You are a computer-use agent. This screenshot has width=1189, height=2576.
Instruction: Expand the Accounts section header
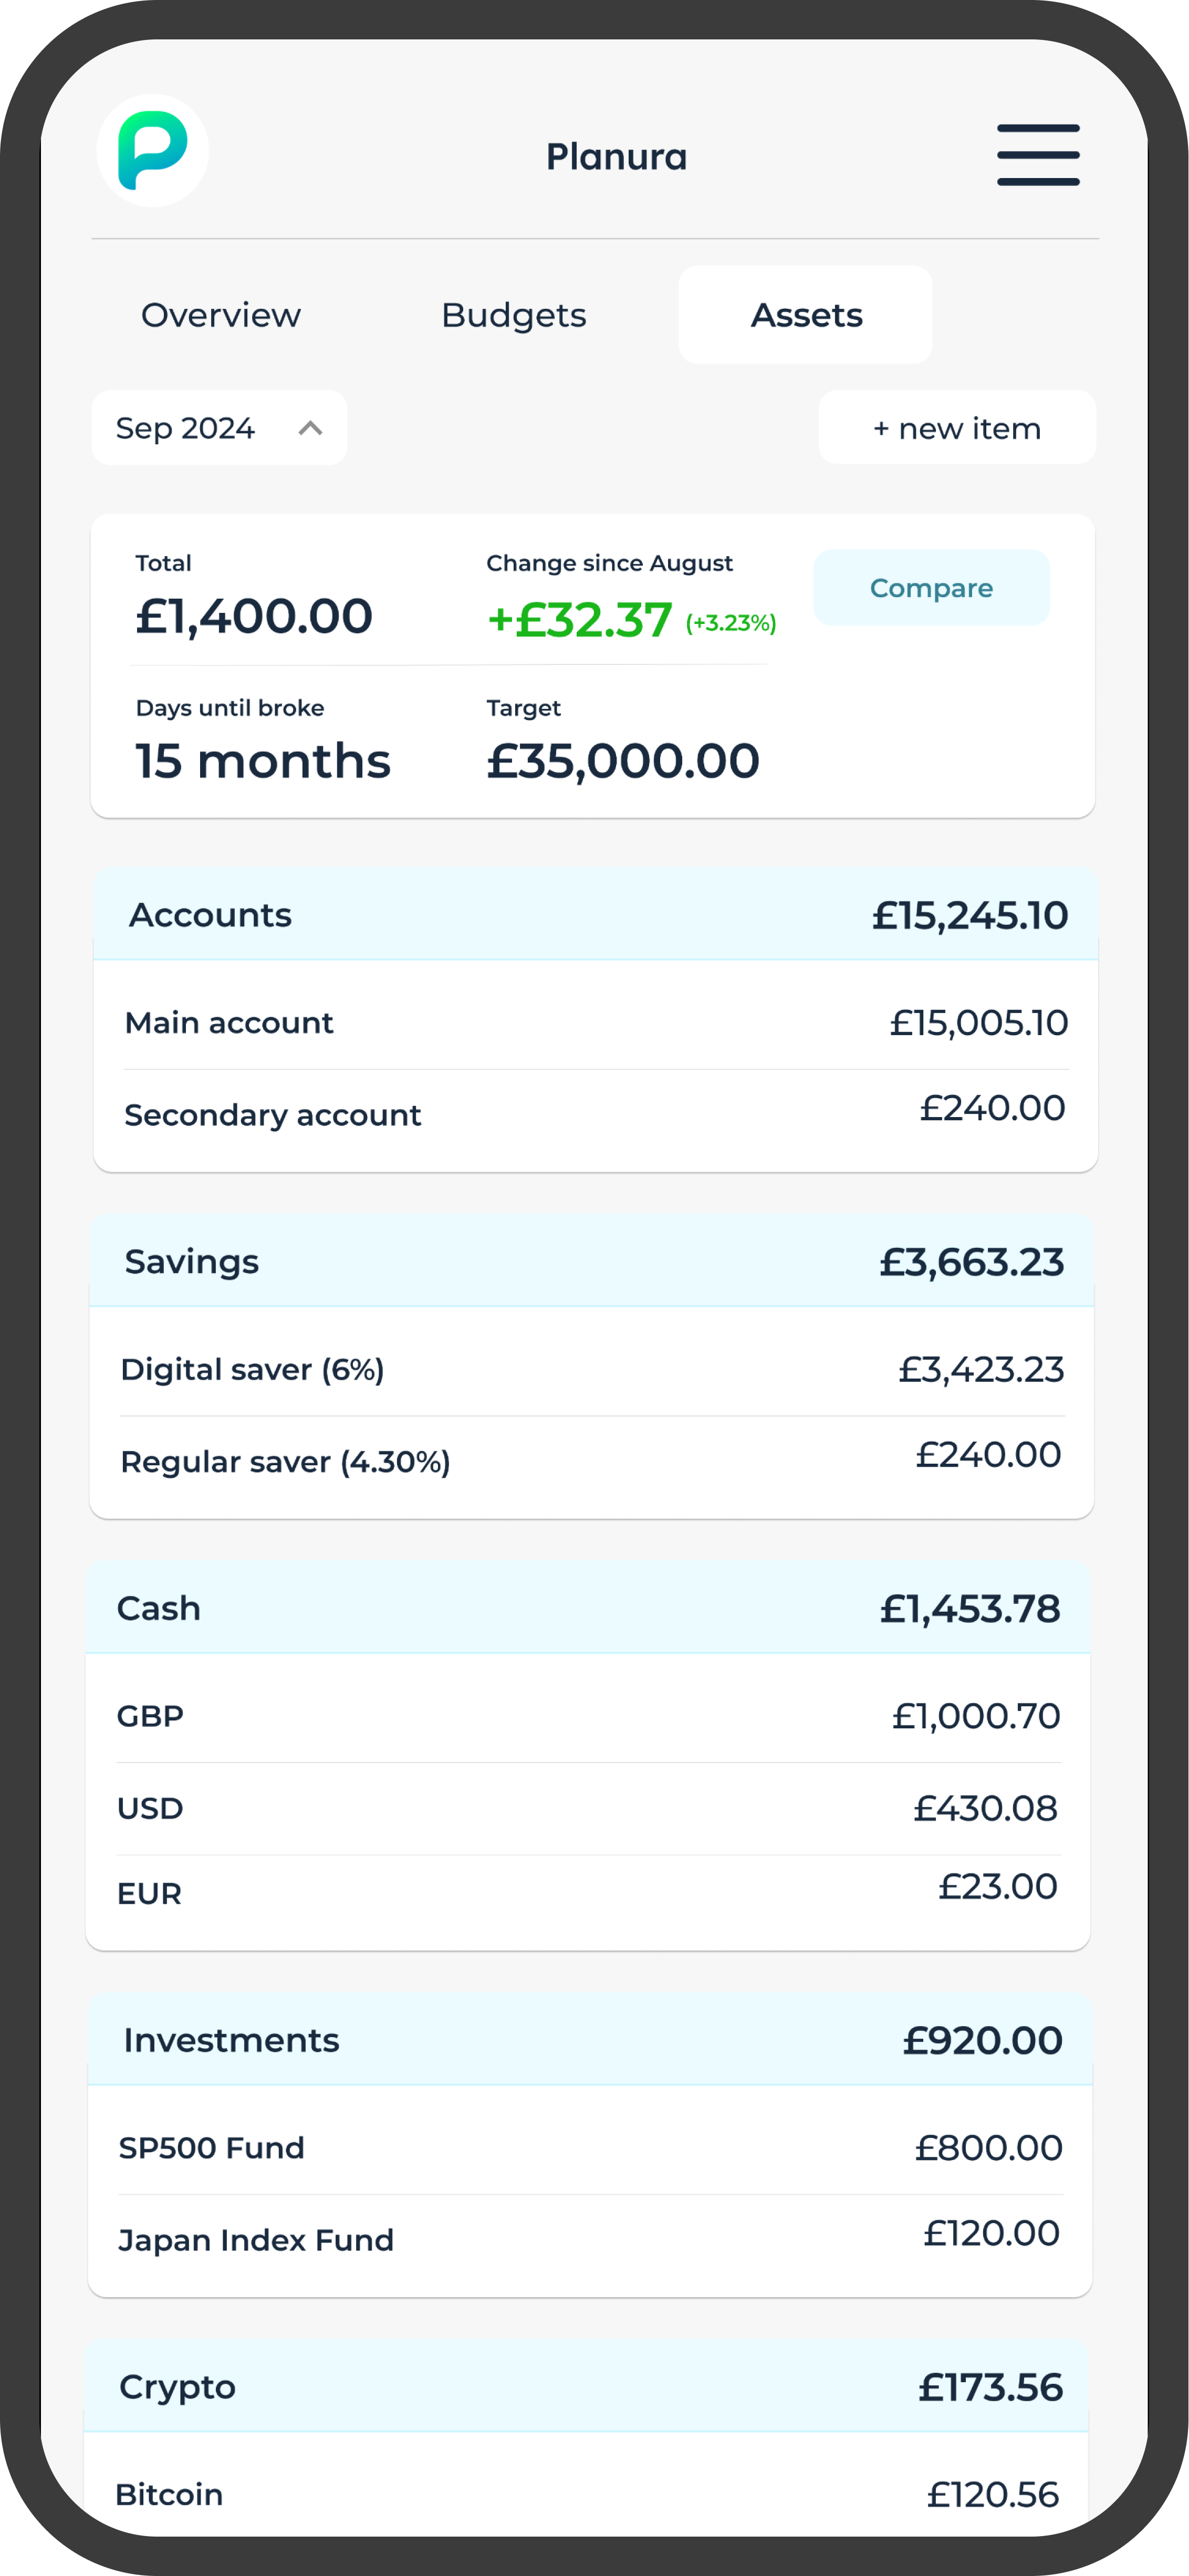coord(596,915)
